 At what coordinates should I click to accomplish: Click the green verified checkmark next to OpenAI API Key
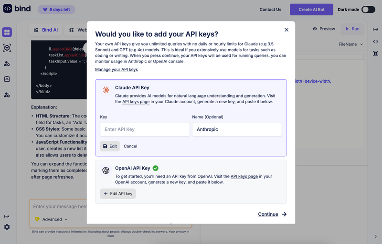coord(156,168)
